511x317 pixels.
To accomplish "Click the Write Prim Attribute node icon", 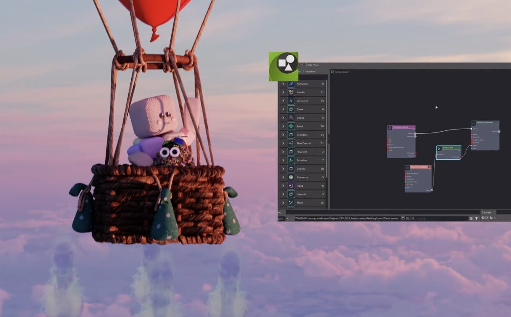I will 474,123.
